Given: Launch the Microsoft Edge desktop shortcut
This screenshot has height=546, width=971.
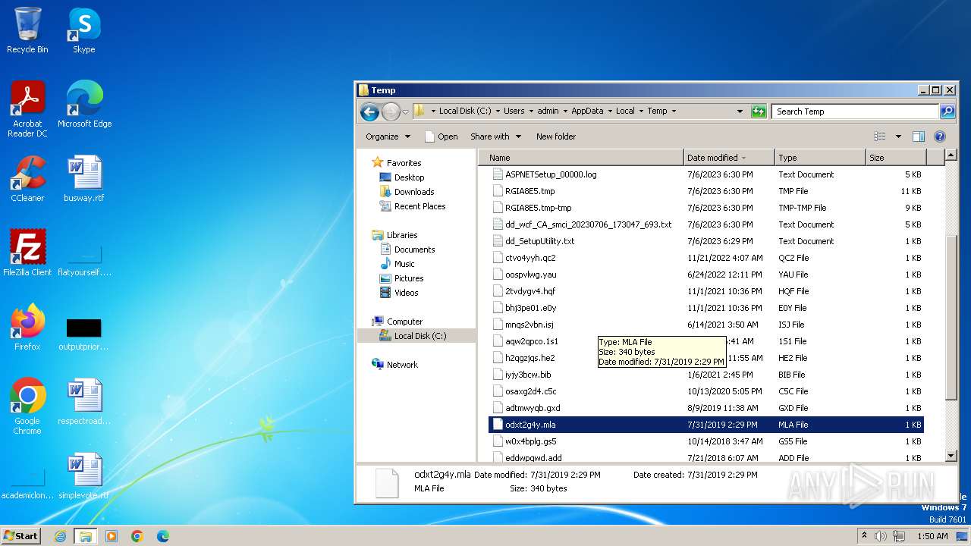Looking at the screenshot, I should coord(84,105).
